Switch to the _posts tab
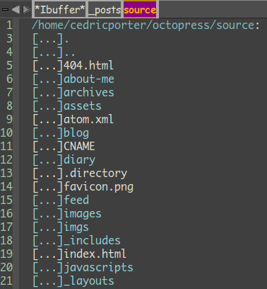Viewport: 267px width, 289px height. point(105,9)
